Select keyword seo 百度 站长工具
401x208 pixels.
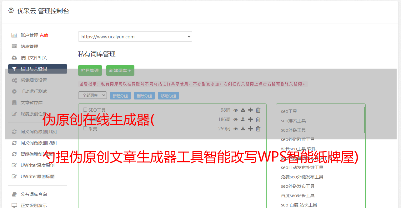(x=299, y=205)
